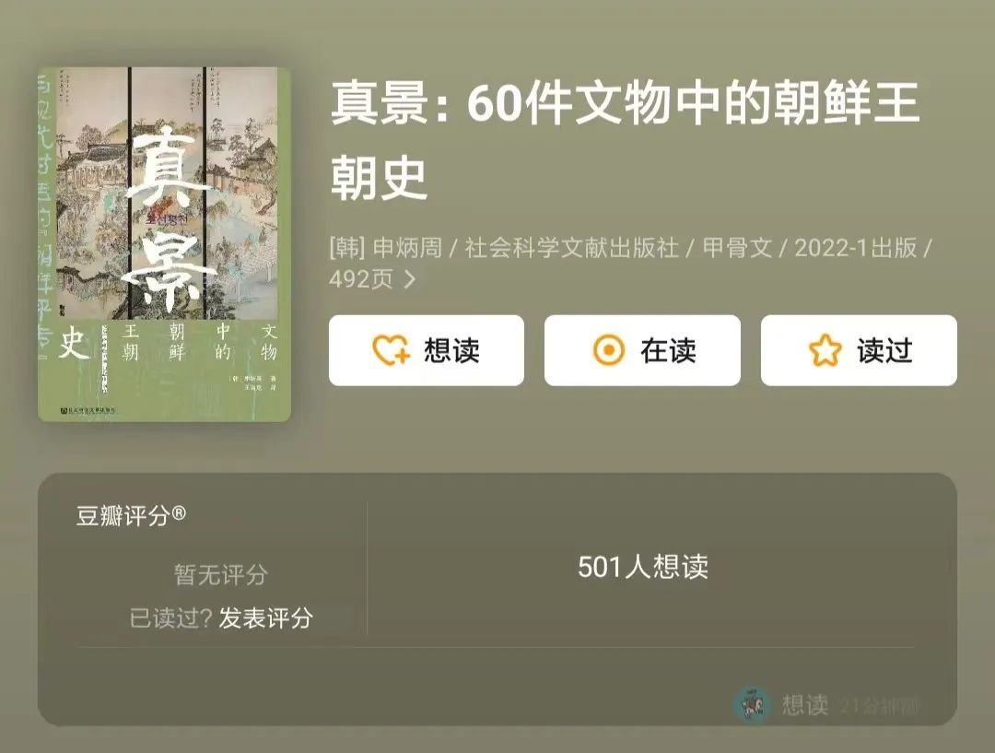This screenshot has height=753, width=995.
Task: Tap the publisher name 社会科学文献出版社
Action: pos(572,248)
